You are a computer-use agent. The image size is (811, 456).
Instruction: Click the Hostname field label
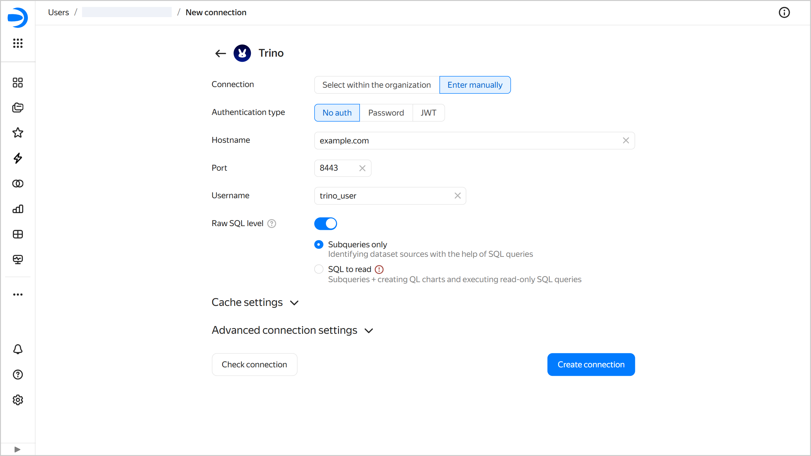click(231, 140)
